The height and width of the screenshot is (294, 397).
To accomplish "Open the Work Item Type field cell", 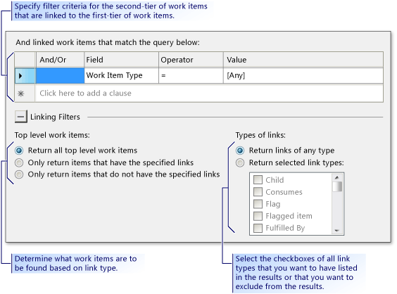I will click(x=121, y=76).
